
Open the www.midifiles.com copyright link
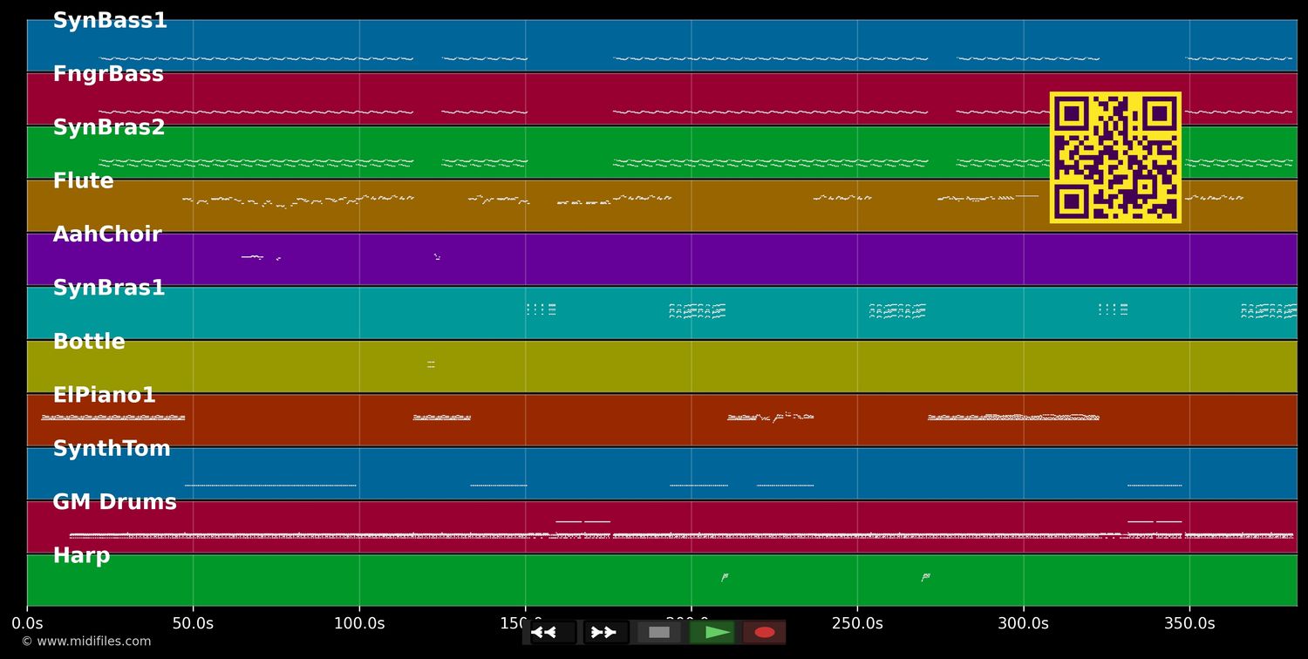pyautogui.click(x=86, y=642)
